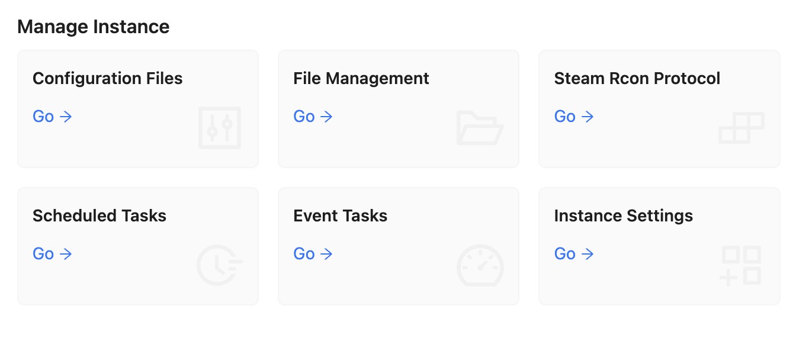Screen dimensions: 796x341
Task: Click the clock icon in Scheduled Tasks card
Action: [220, 265]
